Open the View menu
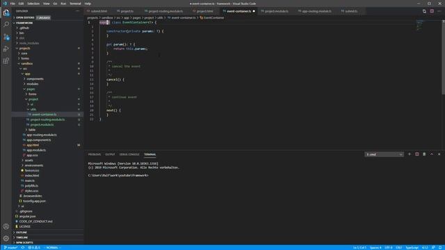Viewport: 445px width, 250px height. (x=47, y=3)
